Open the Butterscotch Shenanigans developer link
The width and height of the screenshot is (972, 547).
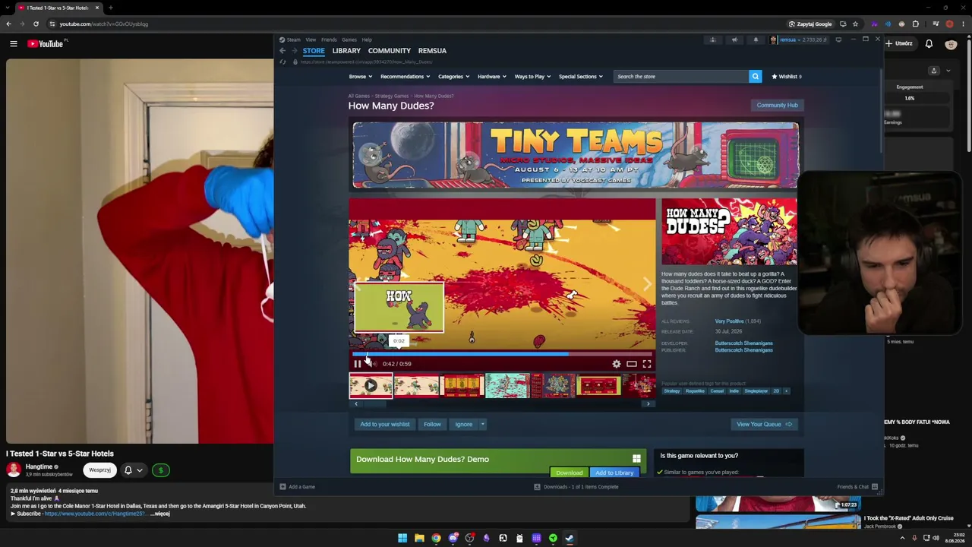[743, 343]
